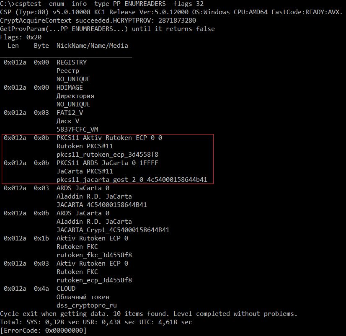Click NO_UNIQUE under 'Директория'
346x336 pixels.
tap(73, 104)
